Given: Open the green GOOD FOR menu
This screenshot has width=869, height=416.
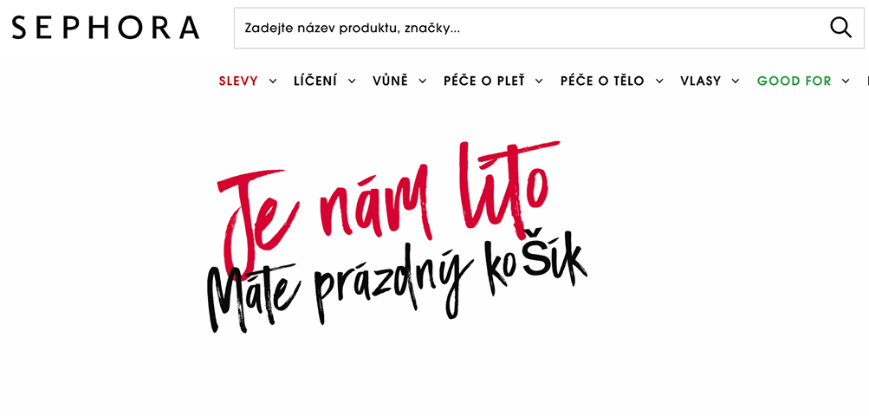Looking at the screenshot, I should pyautogui.click(x=794, y=81).
